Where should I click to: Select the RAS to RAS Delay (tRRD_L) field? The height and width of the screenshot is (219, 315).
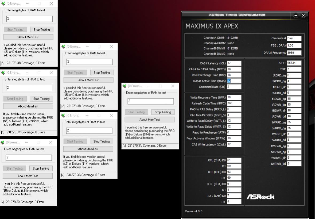[234, 109]
